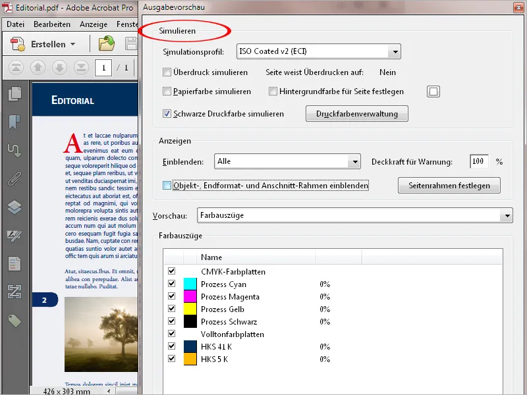Viewport: 527px width, 395px height.
Task: Click Adobe Acrobat PDF title bar icon
Action: tap(7, 7)
